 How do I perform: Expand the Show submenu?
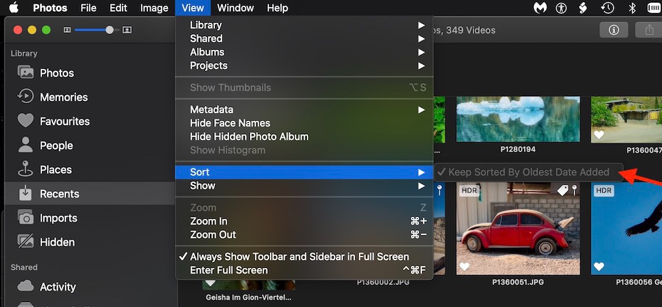(305, 185)
